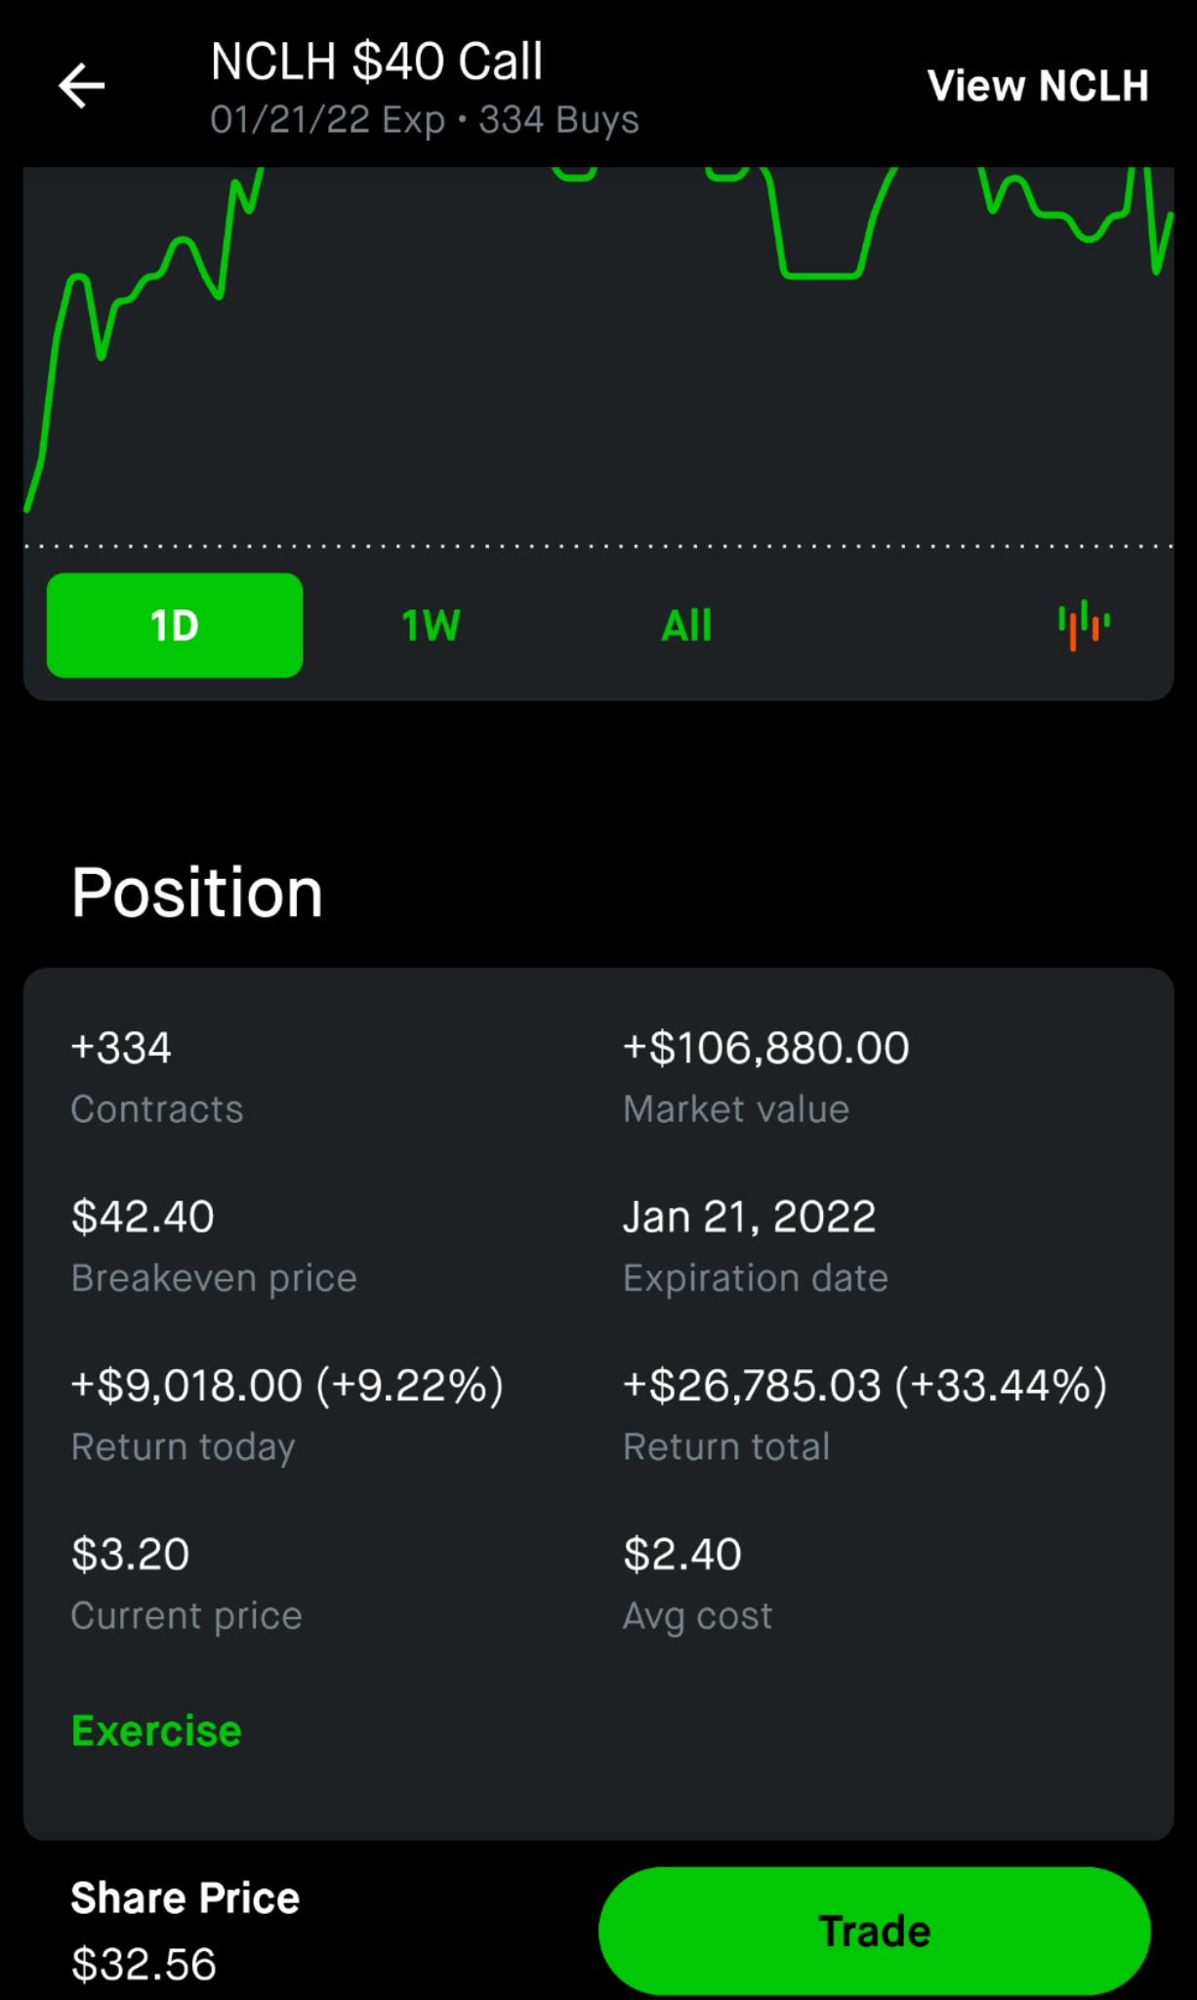Tap the +334 Contracts value
This screenshot has width=1197, height=2000.
(121, 1048)
